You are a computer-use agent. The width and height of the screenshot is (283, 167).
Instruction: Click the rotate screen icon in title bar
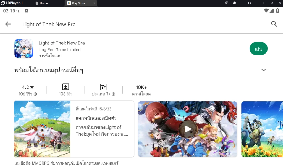coord(250,3)
